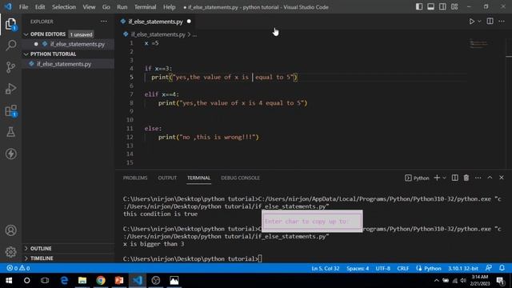
Task: Open the Selection menu
Action: coord(64,7)
